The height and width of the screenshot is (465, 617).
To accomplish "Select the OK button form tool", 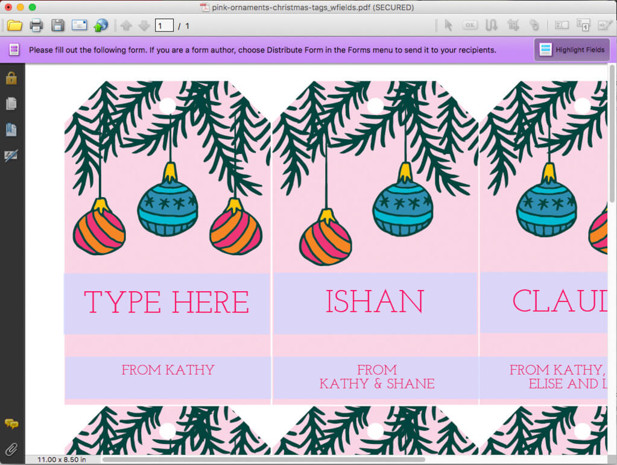I will (x=470, y=25).
